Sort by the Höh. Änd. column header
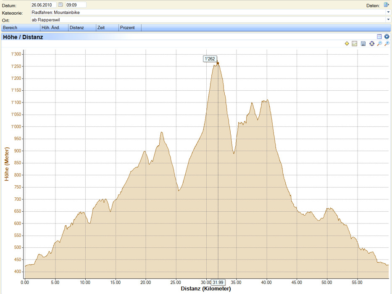Viewport: 392px width, 294px height. (54, 27)
